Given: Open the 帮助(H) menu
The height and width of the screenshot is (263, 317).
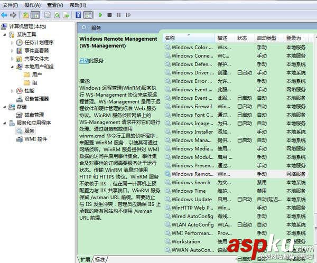Looking at the screenshot, I should coord(78,5).
